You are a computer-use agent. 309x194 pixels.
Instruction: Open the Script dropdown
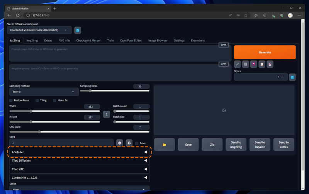tap(80, 189)
